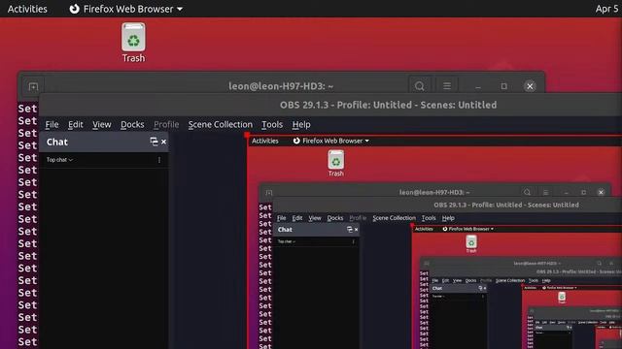Open the Activities overview
This screenshot has width=622, height=349.
[x=27, y=9]
